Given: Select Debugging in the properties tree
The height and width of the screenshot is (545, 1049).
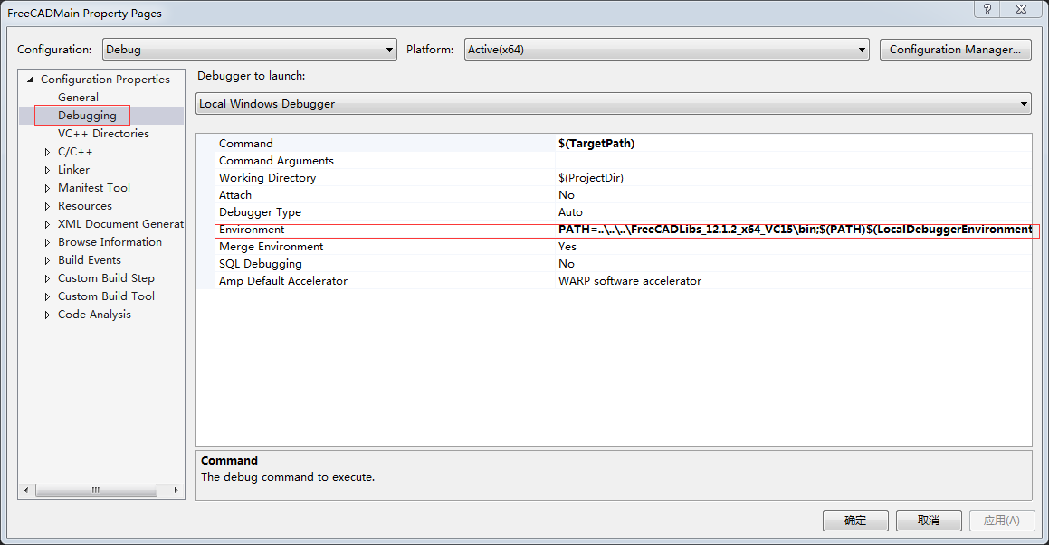Looking at the screenshot, I should point(87,116).
